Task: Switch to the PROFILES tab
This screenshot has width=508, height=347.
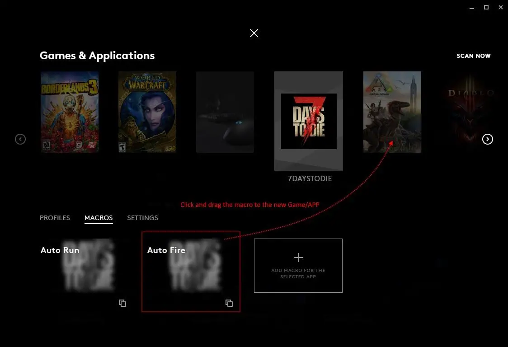Action: coord(55,218)
